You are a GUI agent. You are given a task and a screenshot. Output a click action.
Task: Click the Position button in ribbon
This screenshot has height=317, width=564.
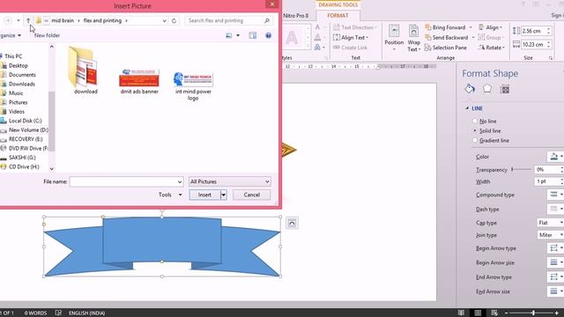point(394,38)
